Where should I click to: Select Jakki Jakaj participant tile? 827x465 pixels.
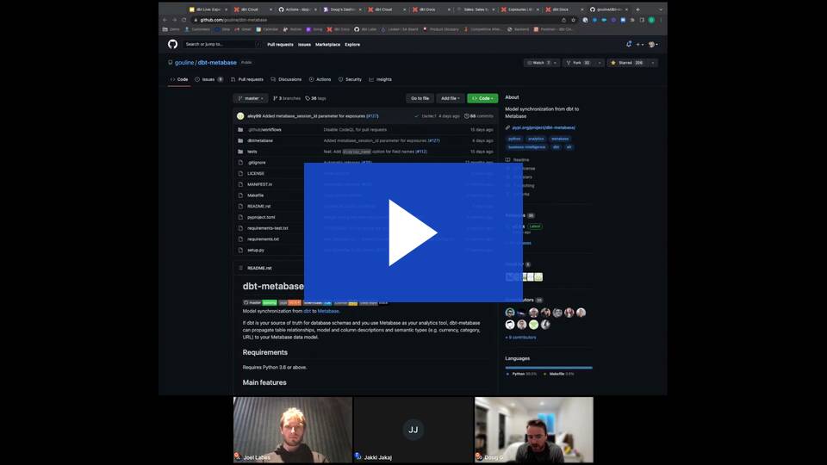[413, 430]
